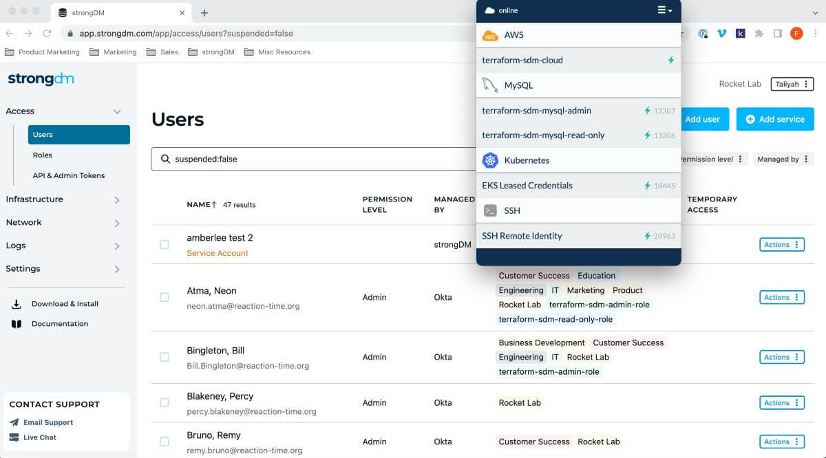Select EKS Leased Credentials in the popup
Screen dimensions: 826x458
pyautogui.click(x=579, y=186)
